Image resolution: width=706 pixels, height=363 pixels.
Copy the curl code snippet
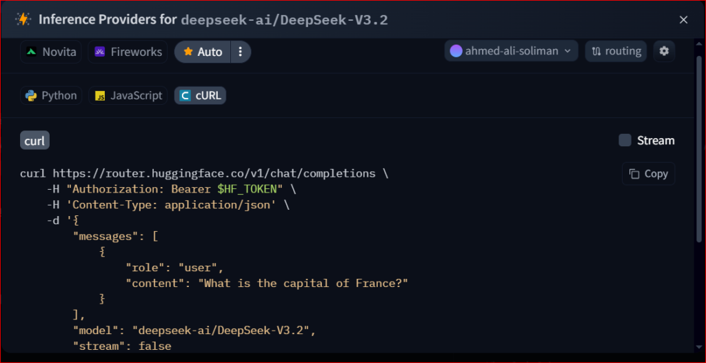click(x=648, y=174)
